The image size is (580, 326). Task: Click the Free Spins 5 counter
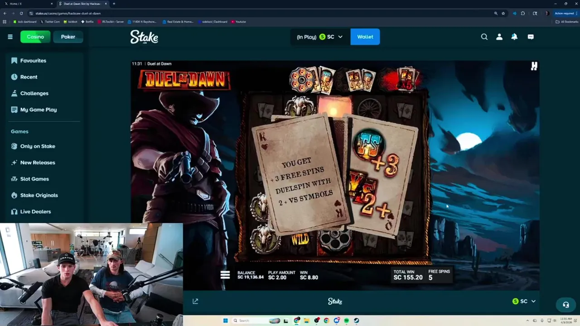[x=439, y=275]
